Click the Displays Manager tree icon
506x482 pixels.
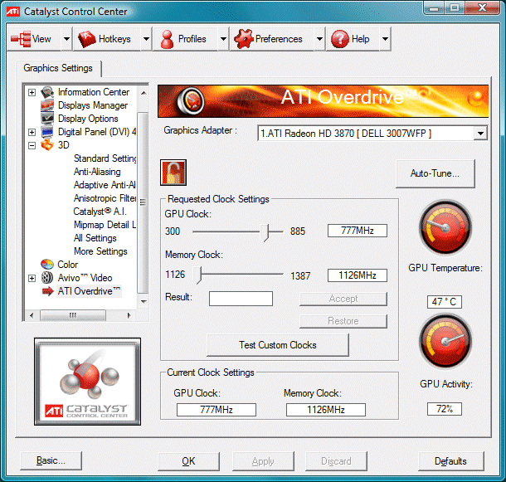(x=47, y=105)
